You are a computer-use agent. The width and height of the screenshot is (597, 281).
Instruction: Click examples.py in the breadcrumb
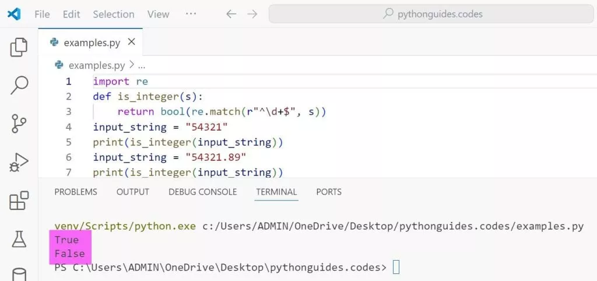96,65
